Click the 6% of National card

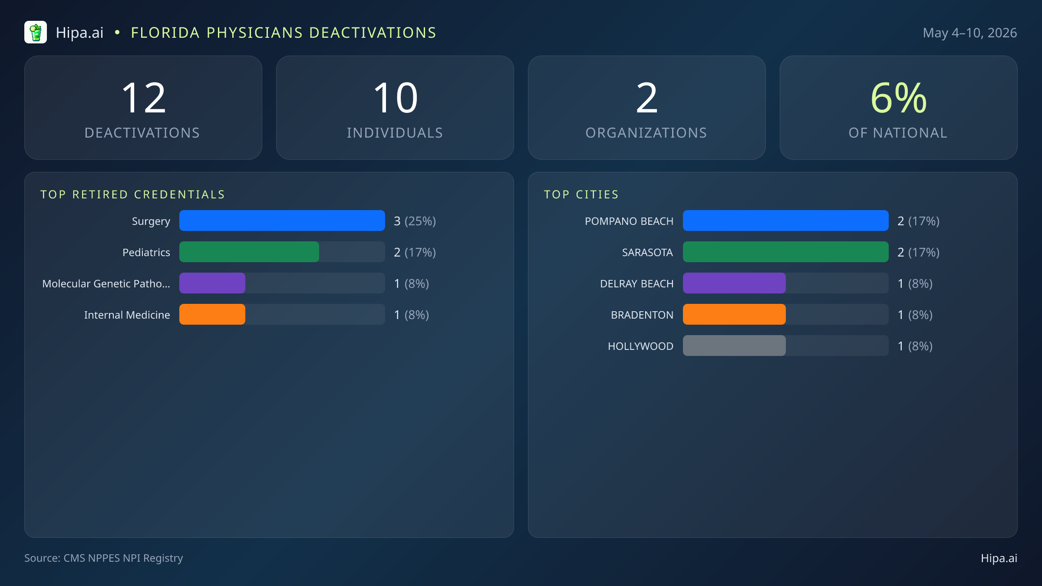899,108
